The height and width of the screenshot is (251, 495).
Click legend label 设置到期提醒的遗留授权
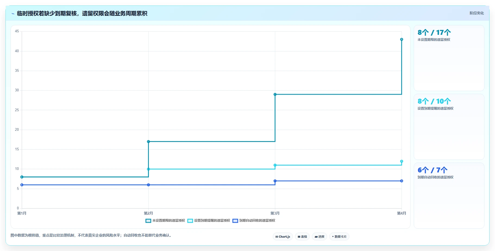pyautogui.click(x=212, y=221)
